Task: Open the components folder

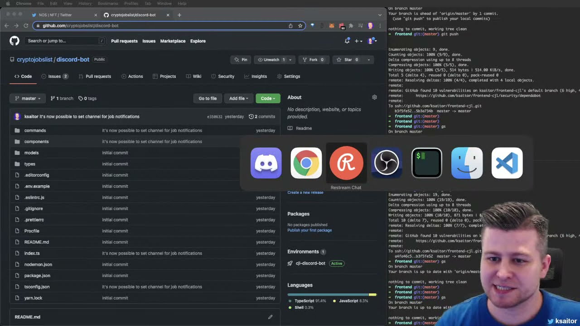Action: pyautogui.click(x=36, y=142)
